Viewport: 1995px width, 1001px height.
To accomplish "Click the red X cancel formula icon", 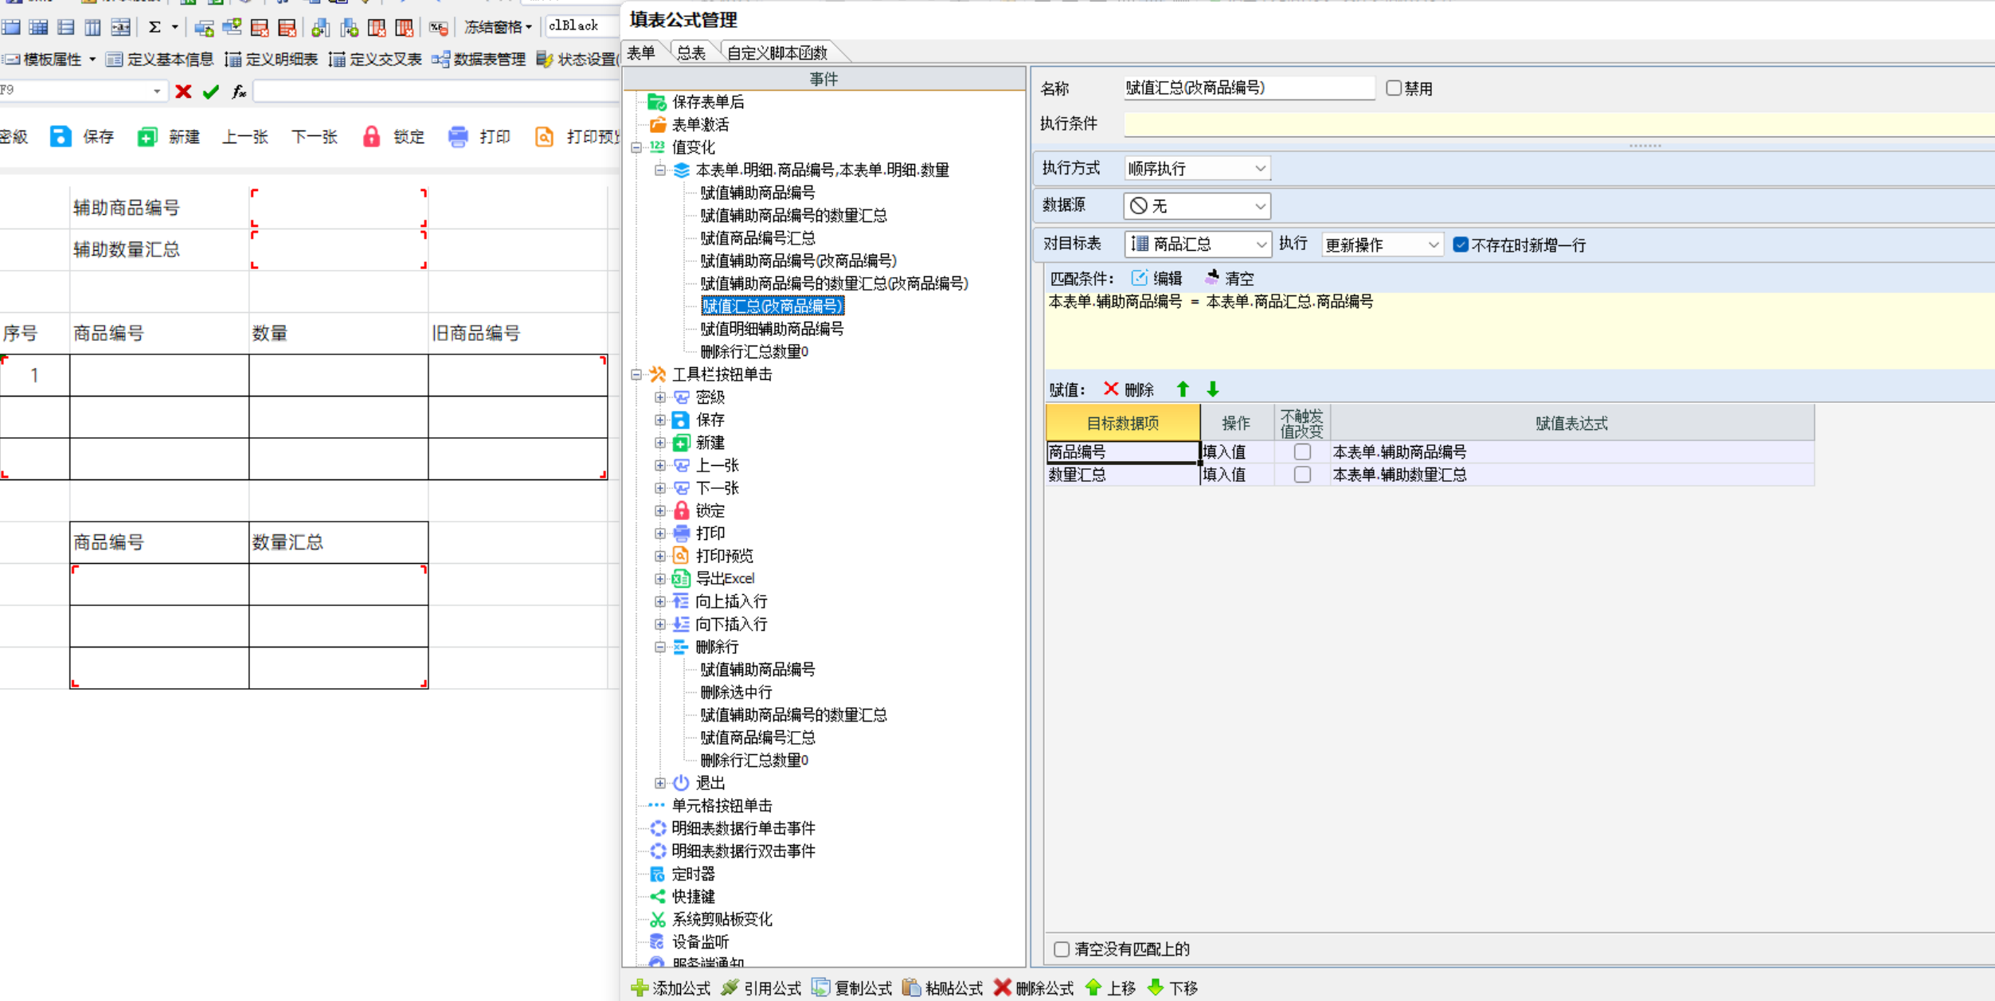I will (183, 92).
